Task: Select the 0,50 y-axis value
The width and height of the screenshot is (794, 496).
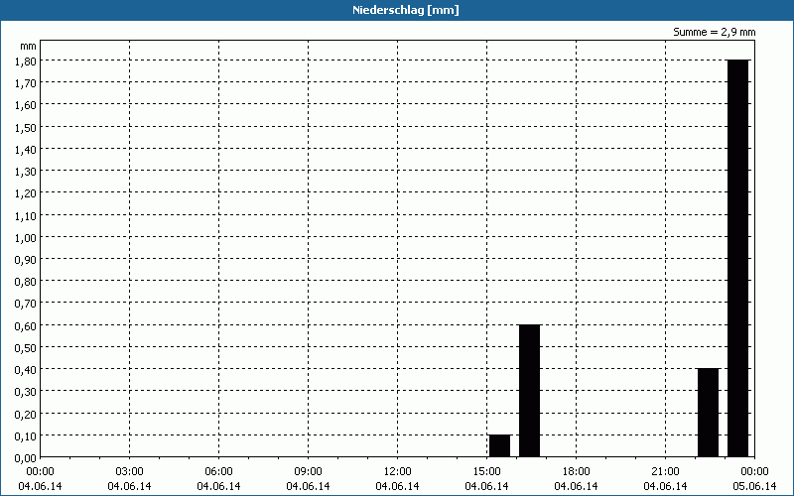Action: (26, 348)
